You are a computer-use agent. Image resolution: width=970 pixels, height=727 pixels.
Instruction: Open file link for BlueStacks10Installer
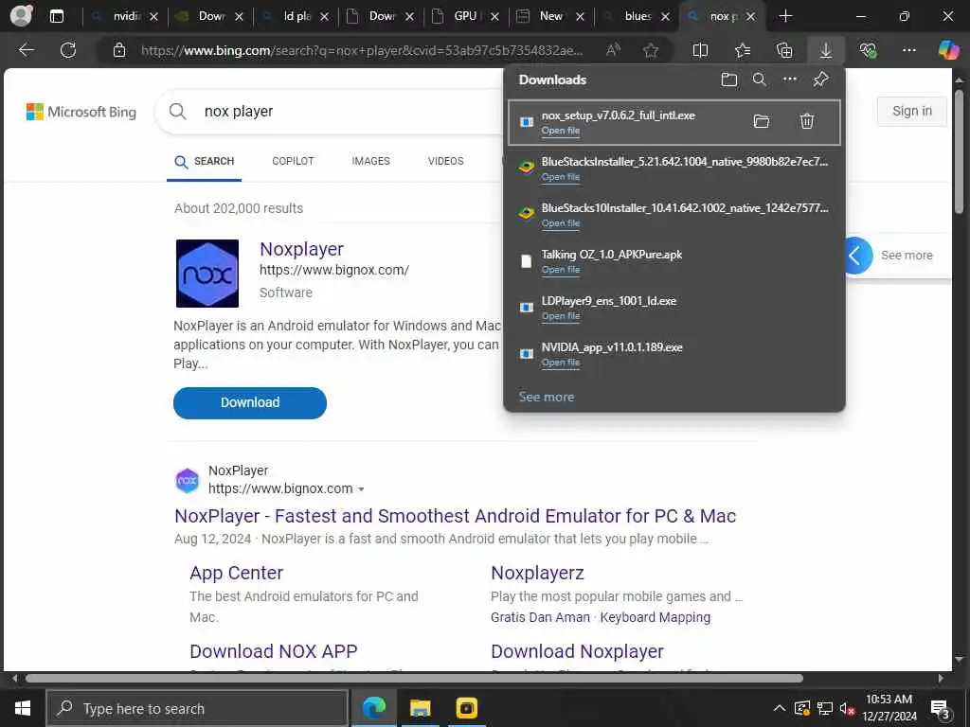coord(561,223)
